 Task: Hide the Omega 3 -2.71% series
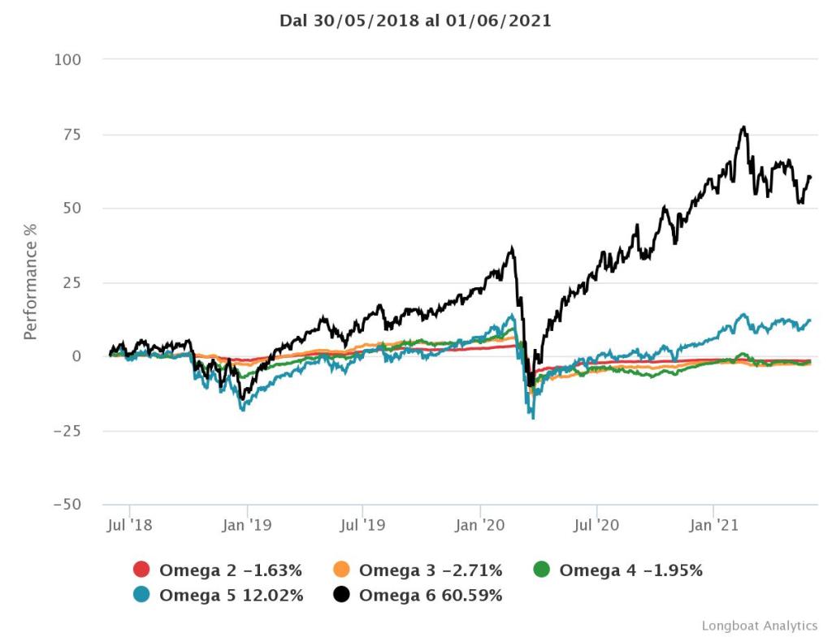(431, 570)
